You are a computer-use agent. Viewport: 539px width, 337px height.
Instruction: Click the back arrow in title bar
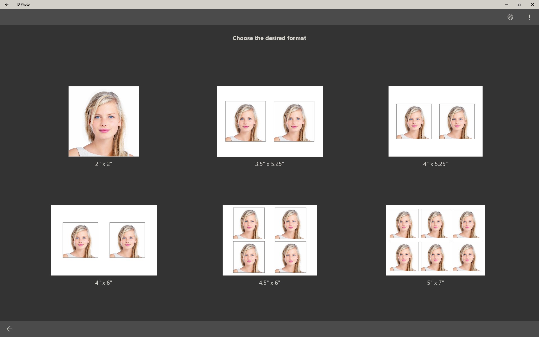pyautogui.click(x=7, y=4)
